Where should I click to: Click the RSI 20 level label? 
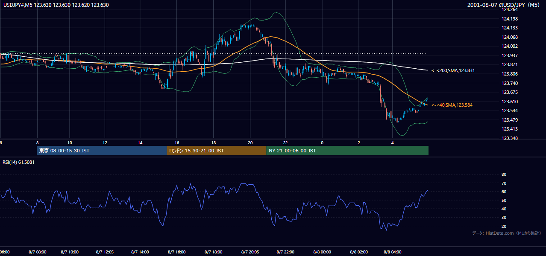(x=504, y=226)
